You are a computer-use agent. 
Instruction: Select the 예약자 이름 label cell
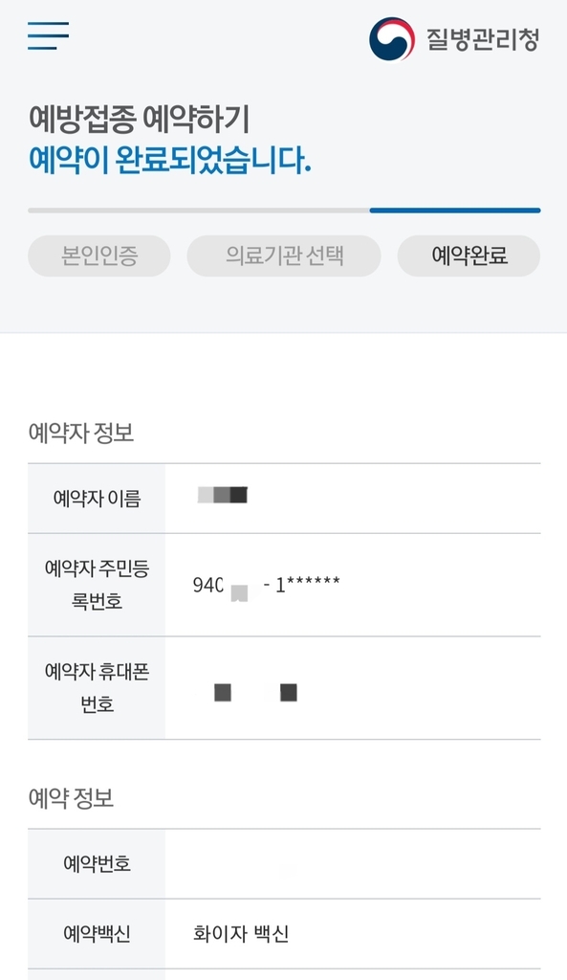click(x=97, y=498)
